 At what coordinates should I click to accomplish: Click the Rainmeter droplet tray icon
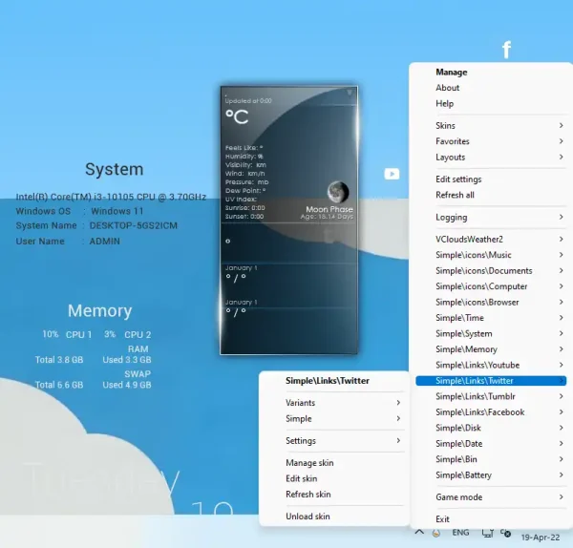pos(436,533)
